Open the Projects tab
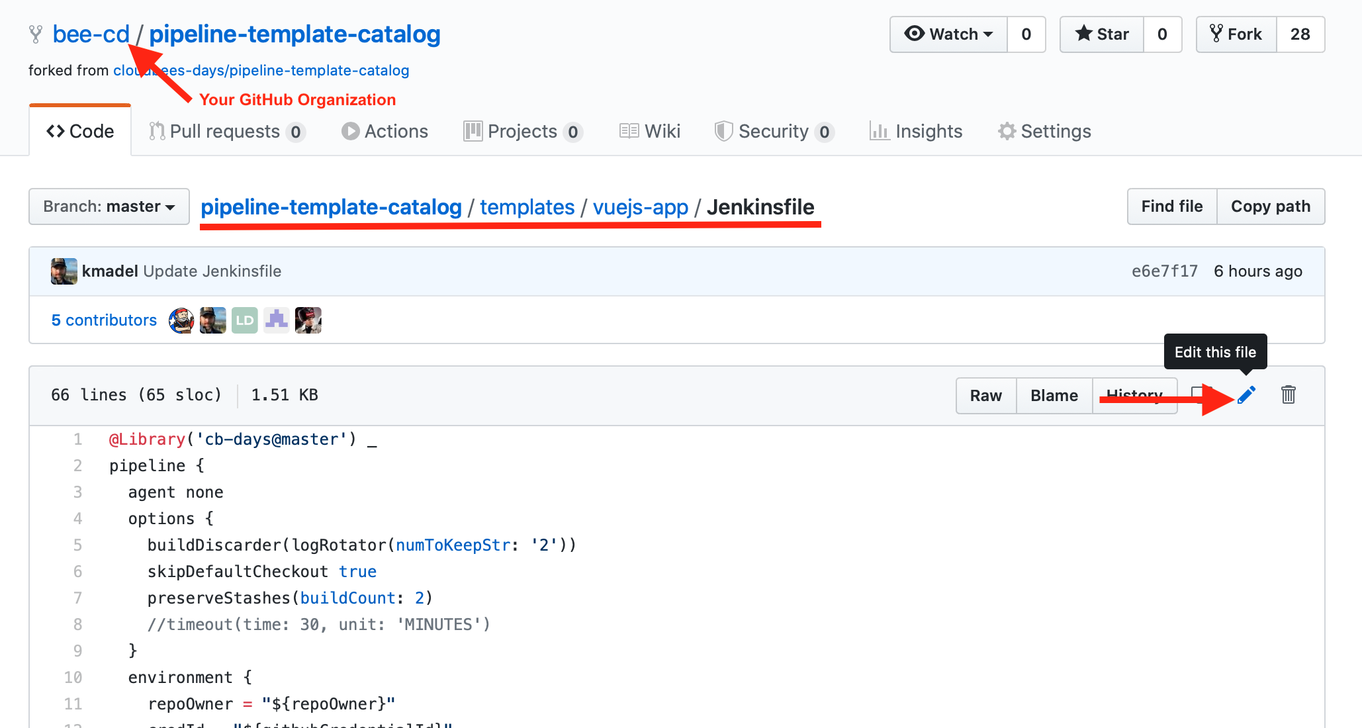The width and height of the screenshot is (1362, 728). pos(523,131)
